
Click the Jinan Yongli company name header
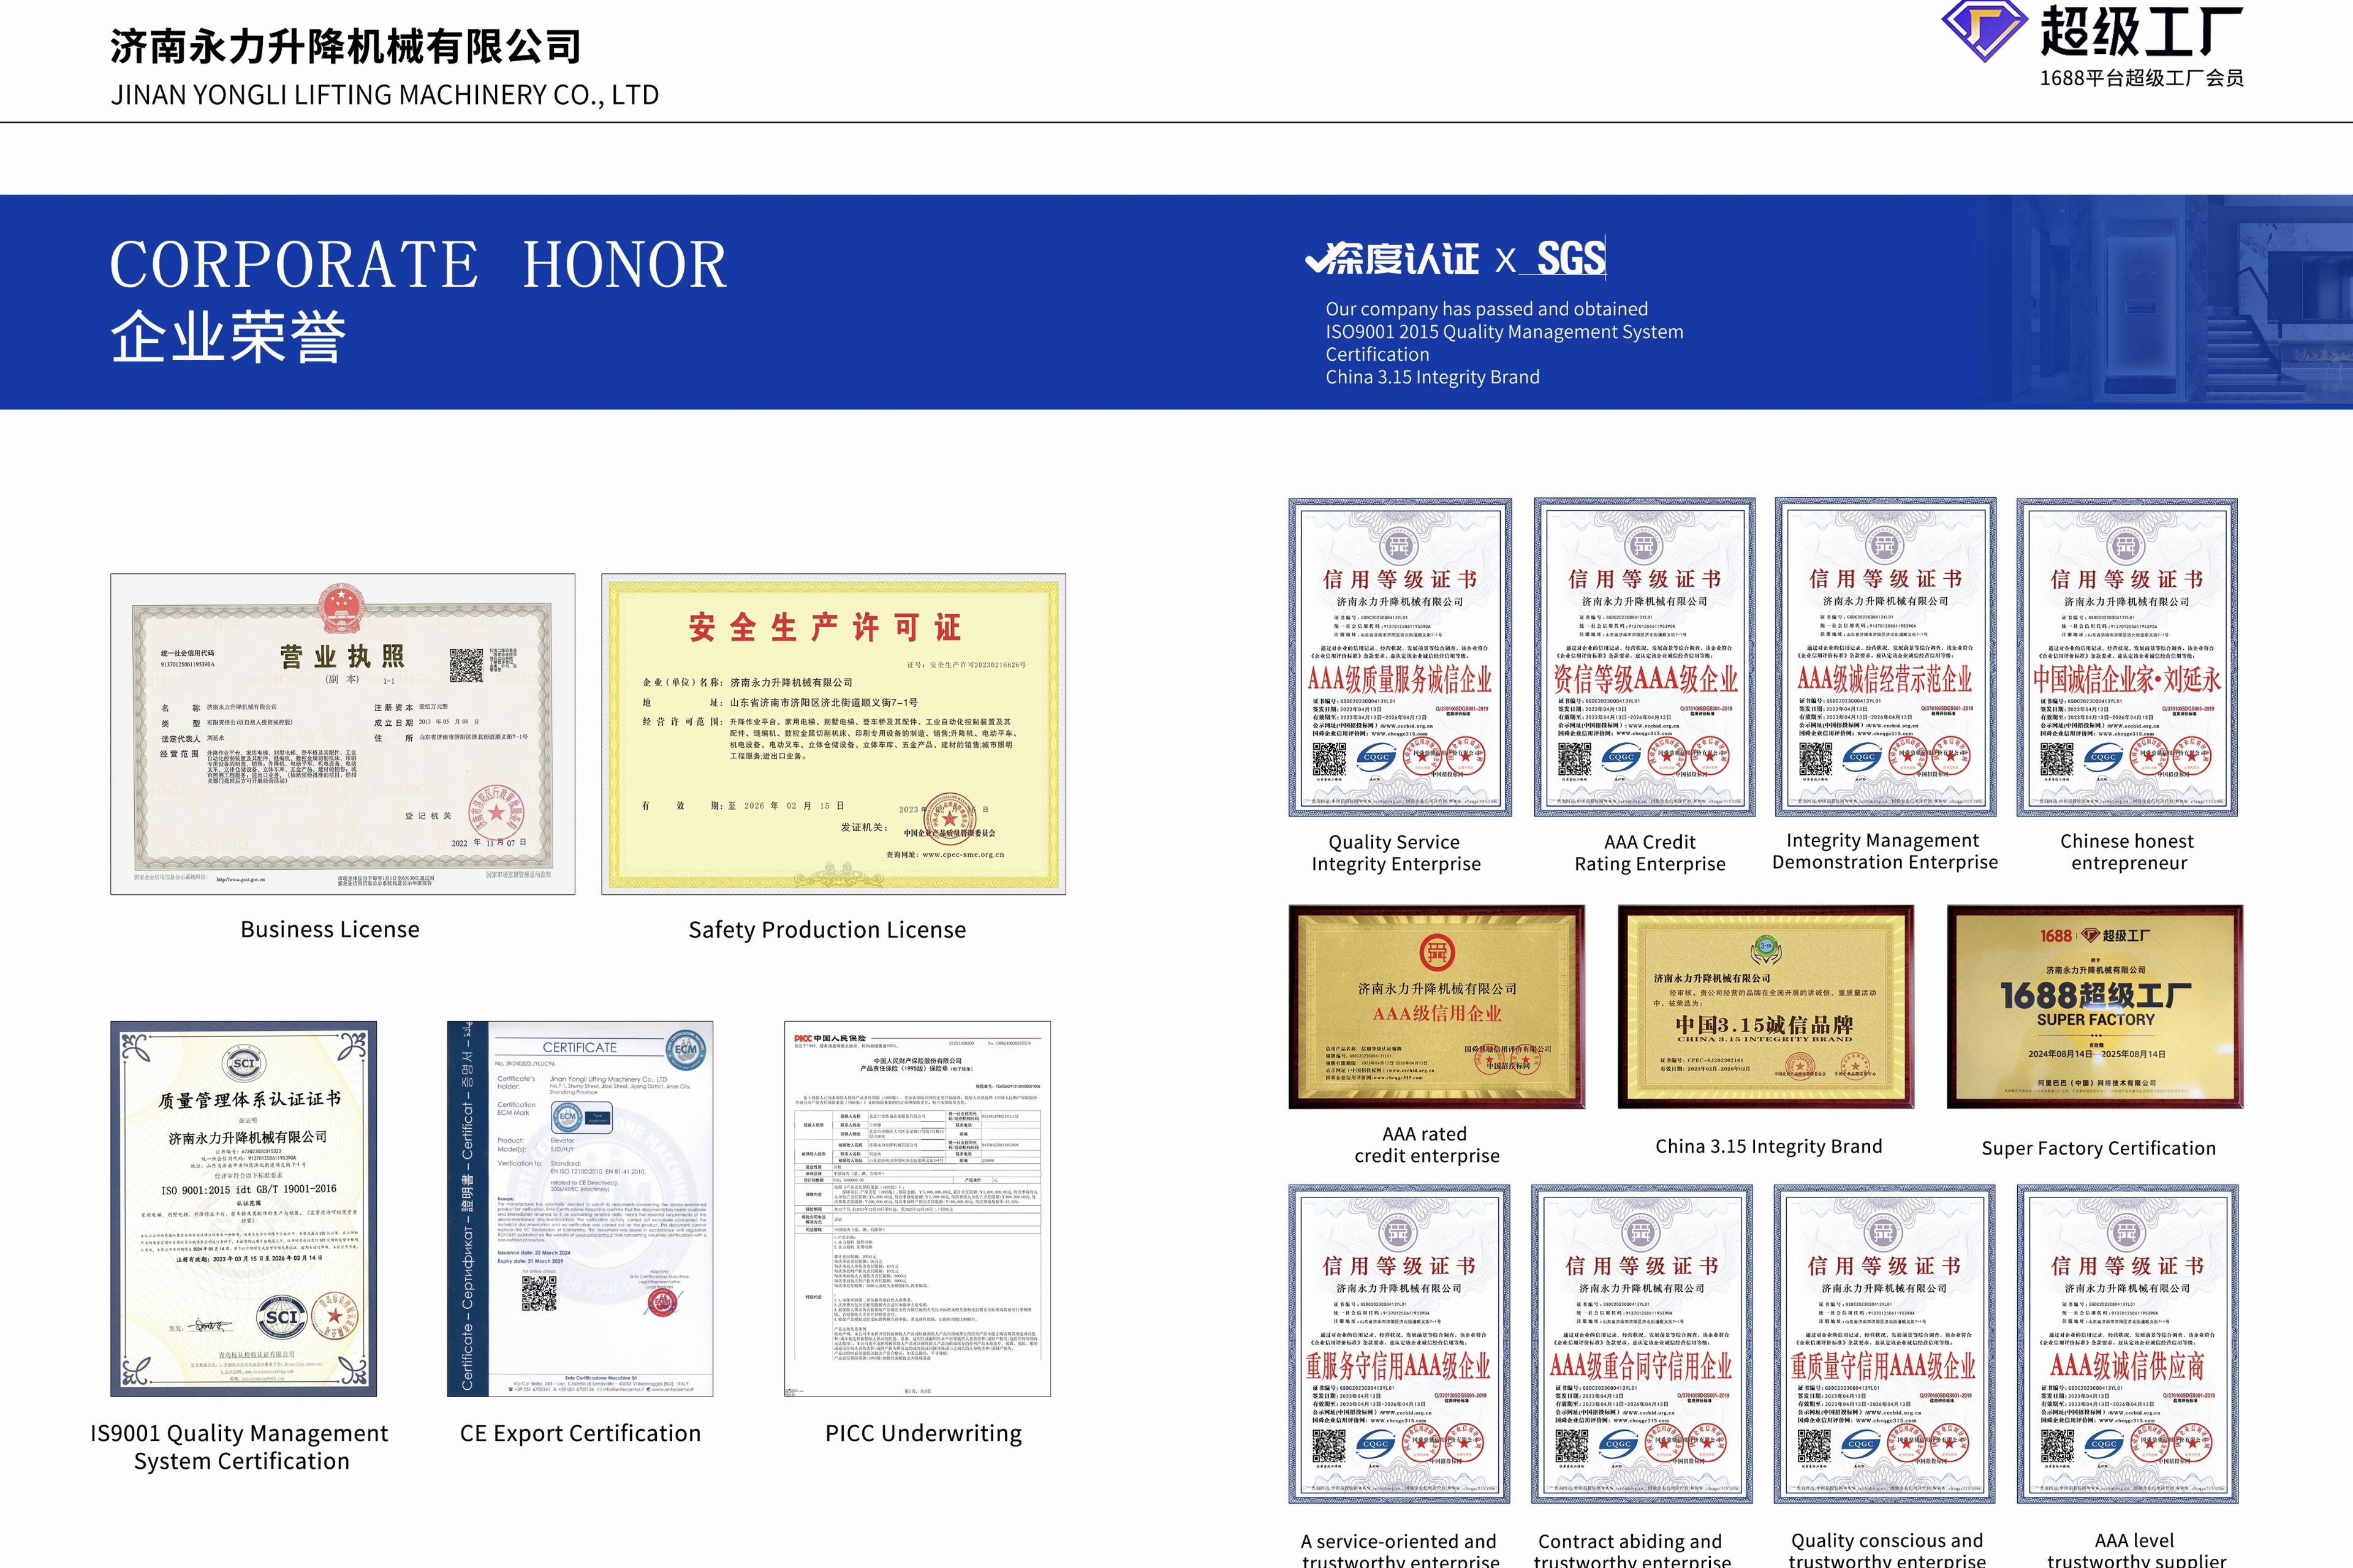click(345, 47)
